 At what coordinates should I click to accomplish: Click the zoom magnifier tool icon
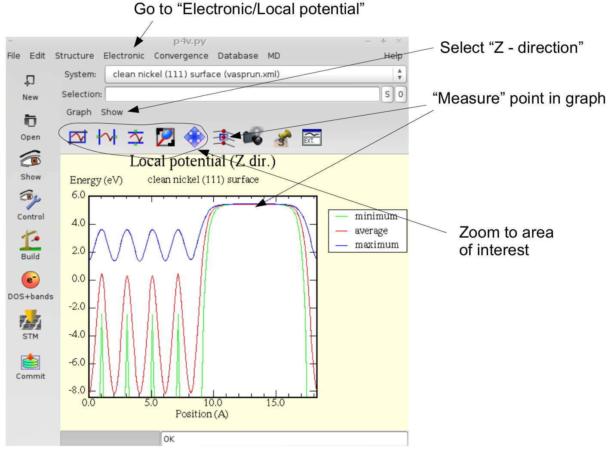165,137
